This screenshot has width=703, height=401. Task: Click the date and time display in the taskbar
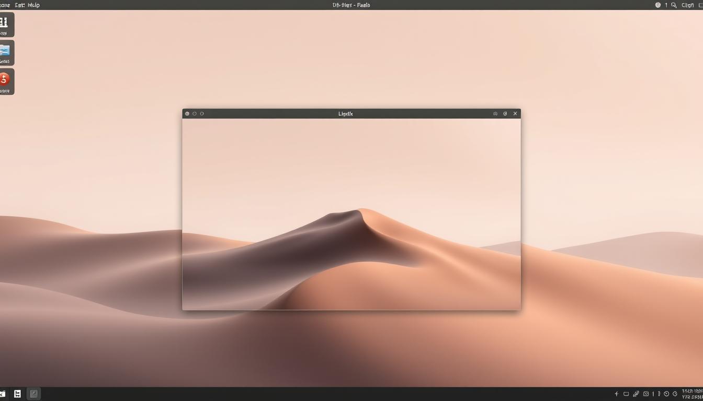point(690,394)
